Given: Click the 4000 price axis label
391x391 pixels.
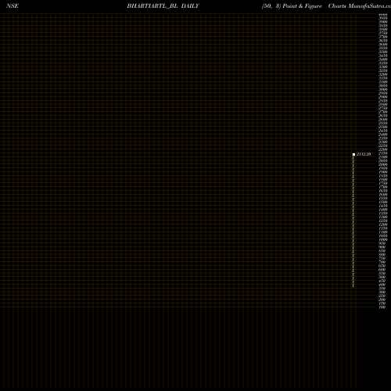Looking at the screenshot, I should 383,15.
